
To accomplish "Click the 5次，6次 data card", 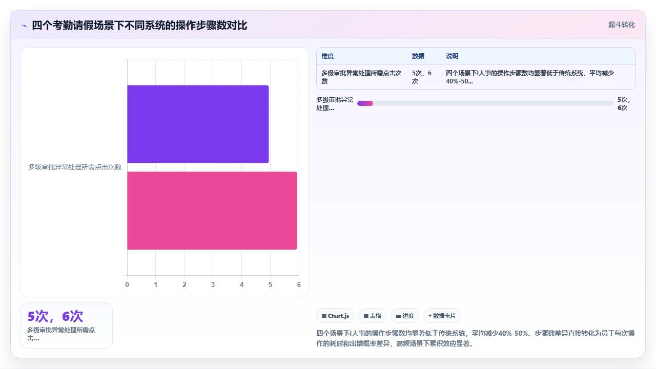I will point(66,325).
